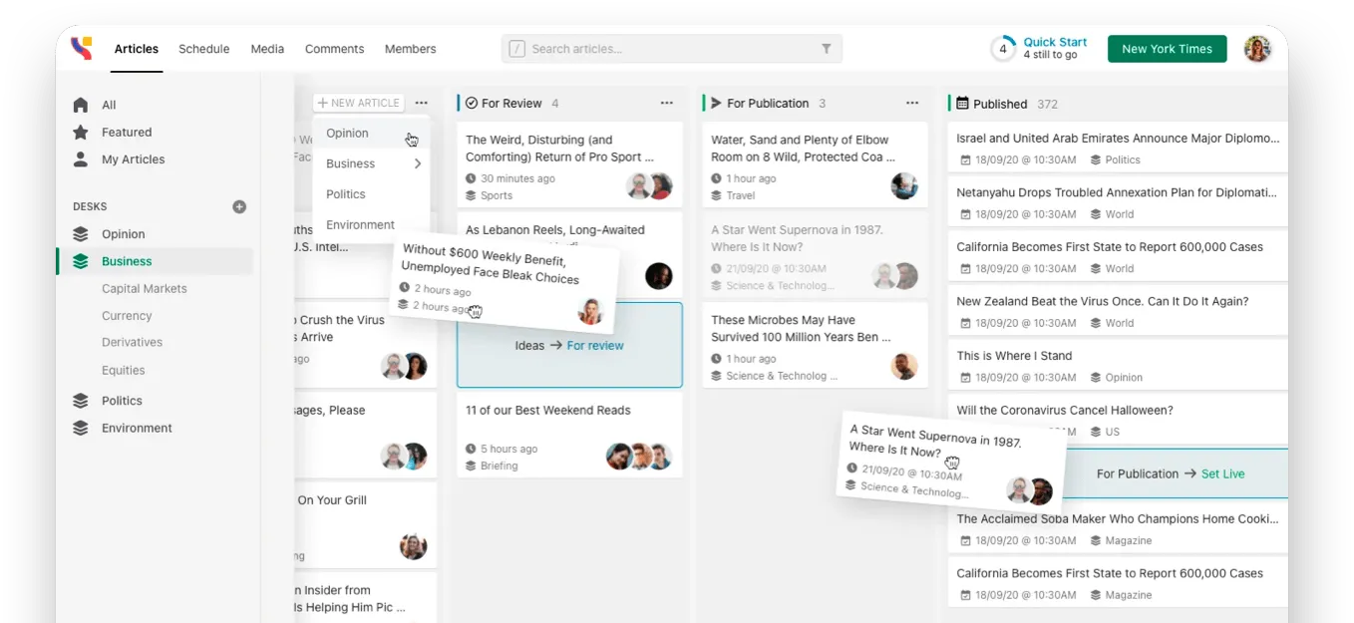Image resolution: width=1354 pixels, height=623 pixels.
Task: Select the Featured star icon
Action: (x=81, y=133)
